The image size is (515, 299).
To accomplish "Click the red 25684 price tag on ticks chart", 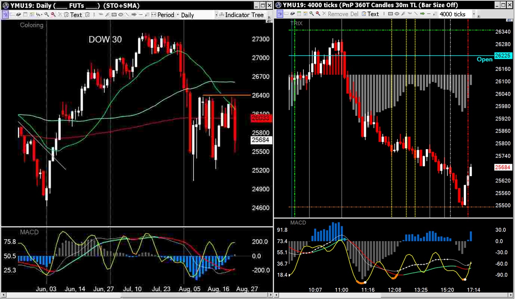I will [503, 167].
